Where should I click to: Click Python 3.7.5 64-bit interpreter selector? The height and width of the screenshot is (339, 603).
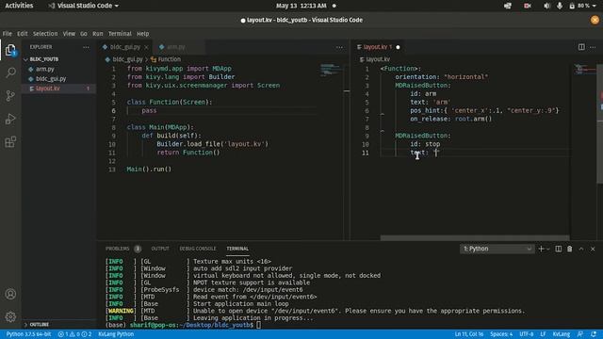coord(28,334)
